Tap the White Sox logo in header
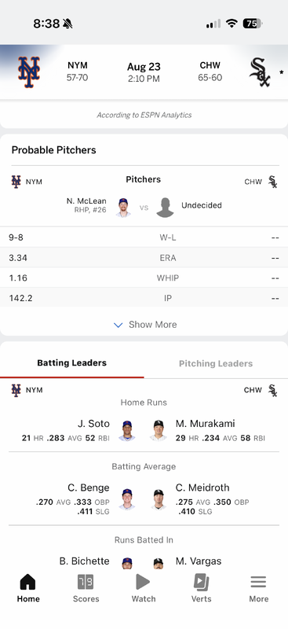Screen dimensions: 288x629 tap(260, 72)
